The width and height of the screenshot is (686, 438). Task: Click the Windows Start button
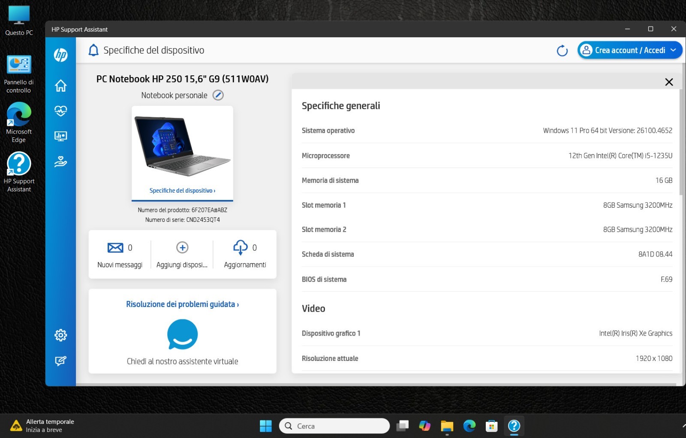coord(266,426)
